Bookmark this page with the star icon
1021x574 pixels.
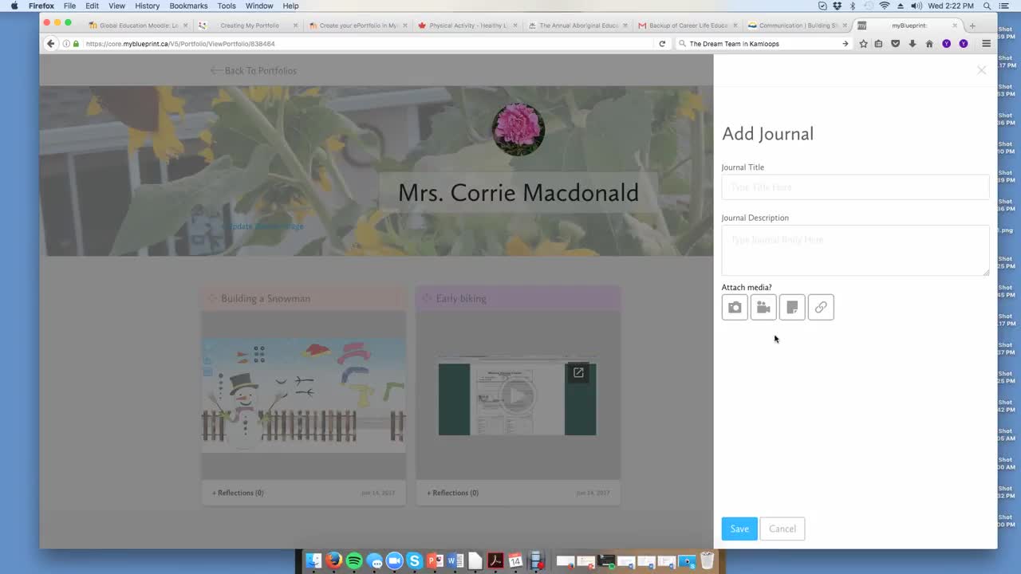pos(863,44)
